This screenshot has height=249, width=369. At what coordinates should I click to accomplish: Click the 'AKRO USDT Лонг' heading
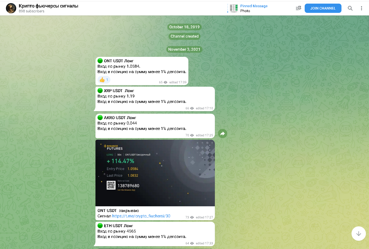[x=120, y=118]
